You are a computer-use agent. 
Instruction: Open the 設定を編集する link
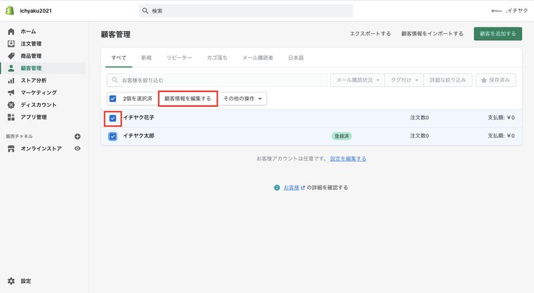coord(348,159)
